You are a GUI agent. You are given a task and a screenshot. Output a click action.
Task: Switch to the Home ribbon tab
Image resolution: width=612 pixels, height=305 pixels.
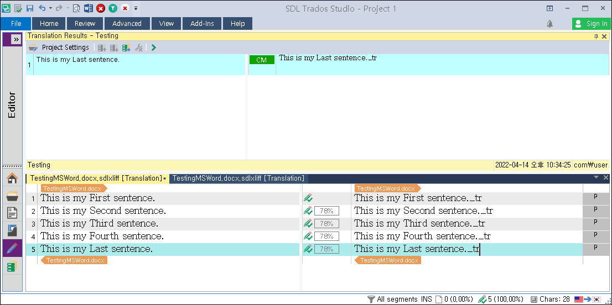49,23
